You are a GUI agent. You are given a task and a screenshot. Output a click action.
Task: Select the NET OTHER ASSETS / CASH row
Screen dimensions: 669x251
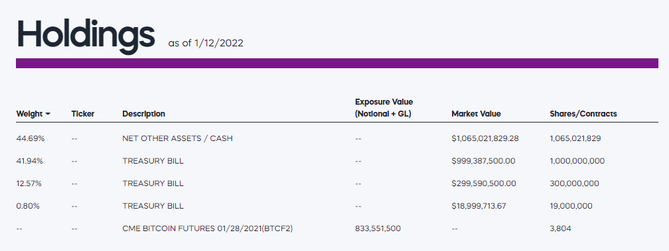pyautogui.click(x=337, y=138)
